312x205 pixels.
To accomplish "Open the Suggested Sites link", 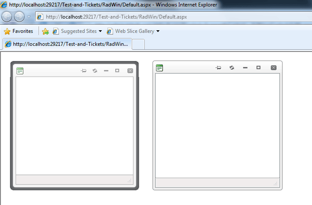I will [75, 31].
